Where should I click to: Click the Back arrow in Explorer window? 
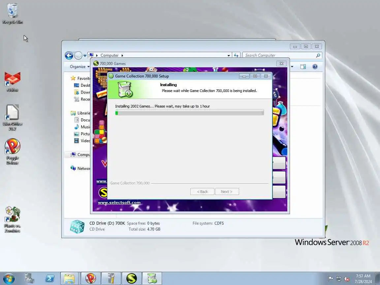[x=69, y=55]
